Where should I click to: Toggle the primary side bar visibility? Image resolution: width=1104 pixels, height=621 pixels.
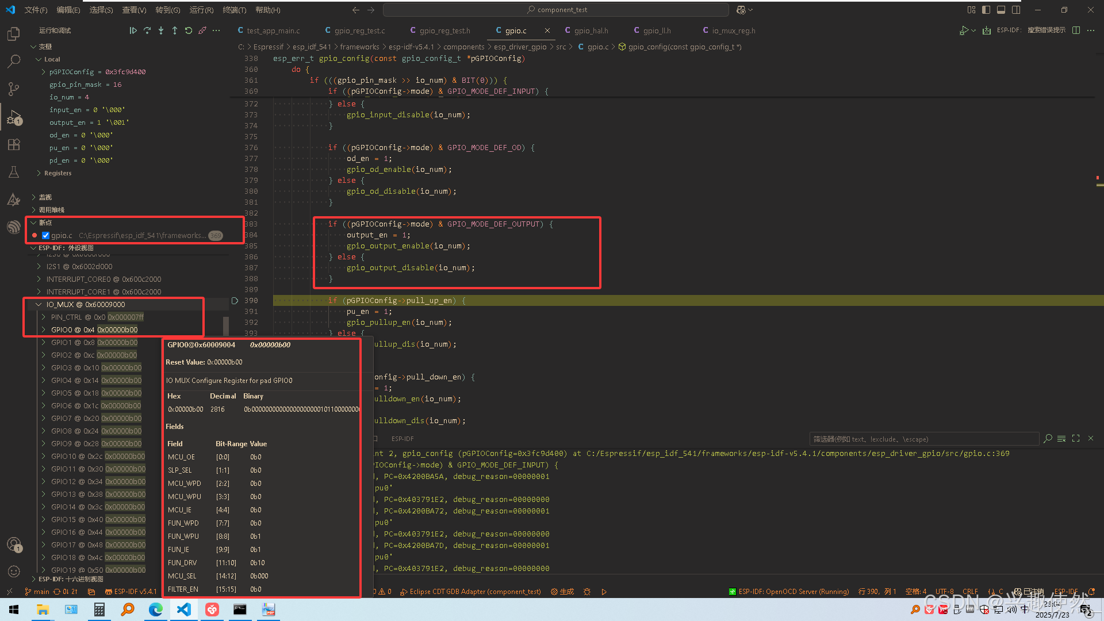coord(986,10)
